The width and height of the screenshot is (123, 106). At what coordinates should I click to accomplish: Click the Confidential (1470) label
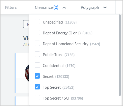[59, 66]
